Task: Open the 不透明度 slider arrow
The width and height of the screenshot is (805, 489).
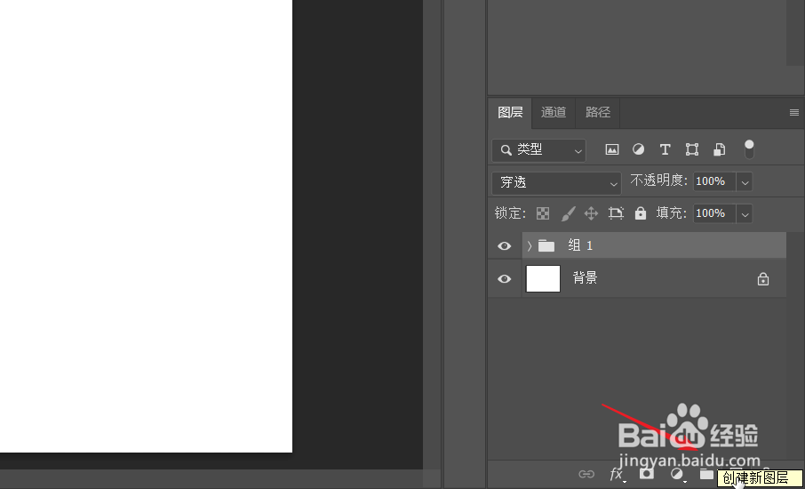Action: pos(745,182)
